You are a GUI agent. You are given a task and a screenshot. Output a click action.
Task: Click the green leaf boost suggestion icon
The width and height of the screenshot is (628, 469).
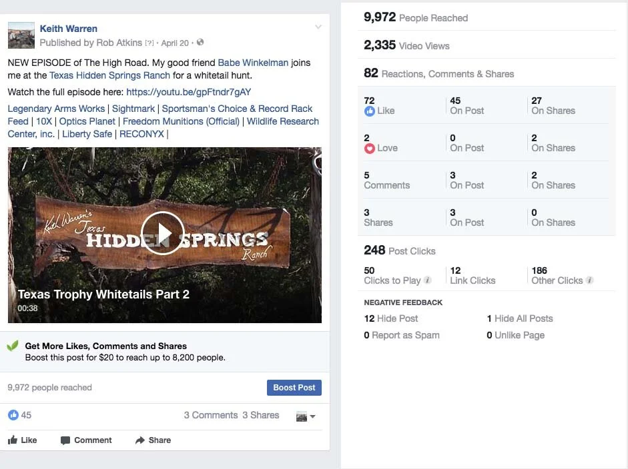(13, 346)
